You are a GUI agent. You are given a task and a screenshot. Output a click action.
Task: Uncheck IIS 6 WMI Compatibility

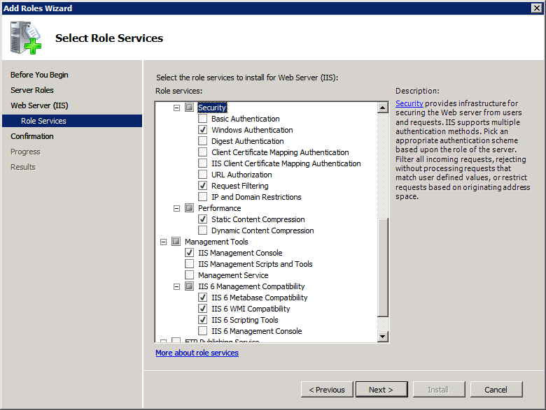(x=203, y=309)
